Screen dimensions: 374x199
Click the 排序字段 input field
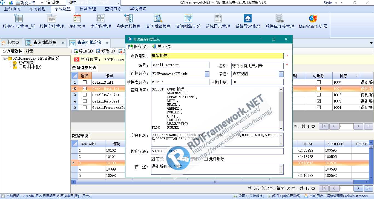pyautogui.click(x=217, y=151)
